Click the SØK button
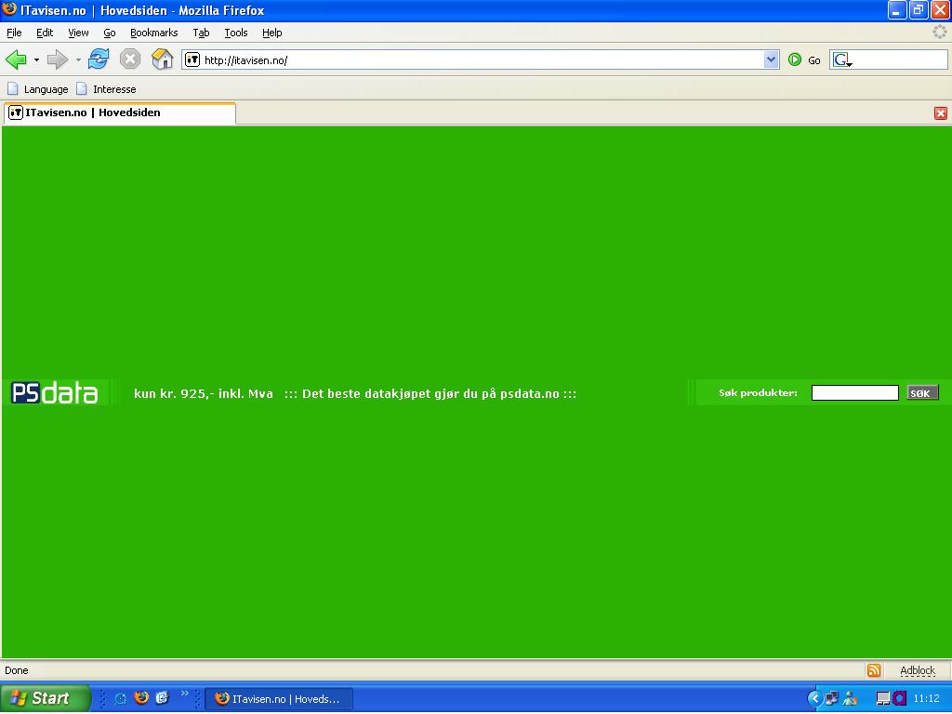952x714 pixels. [x=922, y=393]
